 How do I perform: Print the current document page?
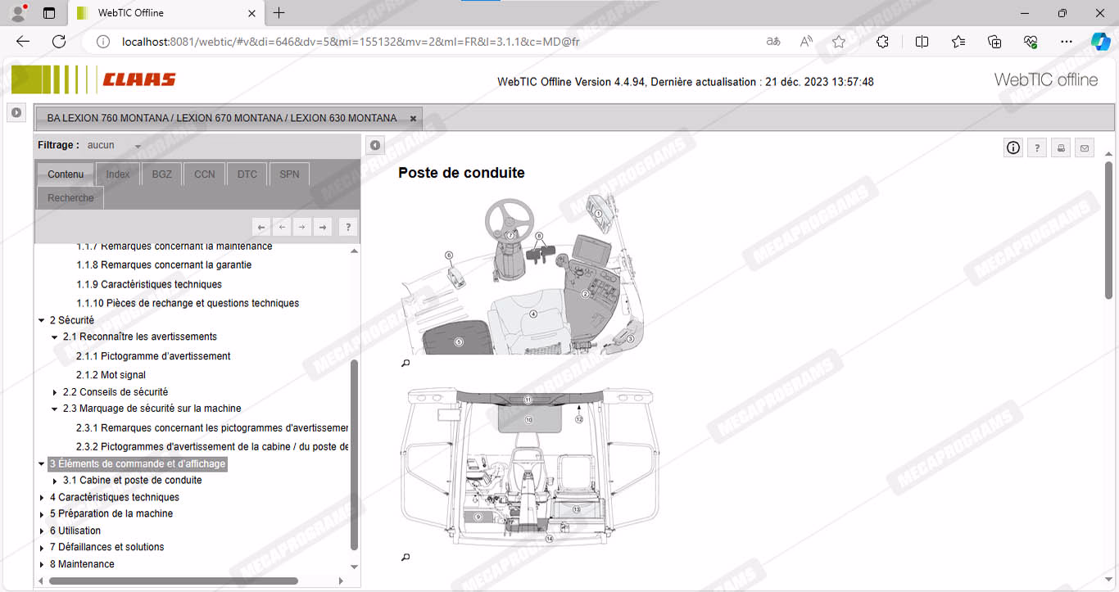tap(1061, 148)
